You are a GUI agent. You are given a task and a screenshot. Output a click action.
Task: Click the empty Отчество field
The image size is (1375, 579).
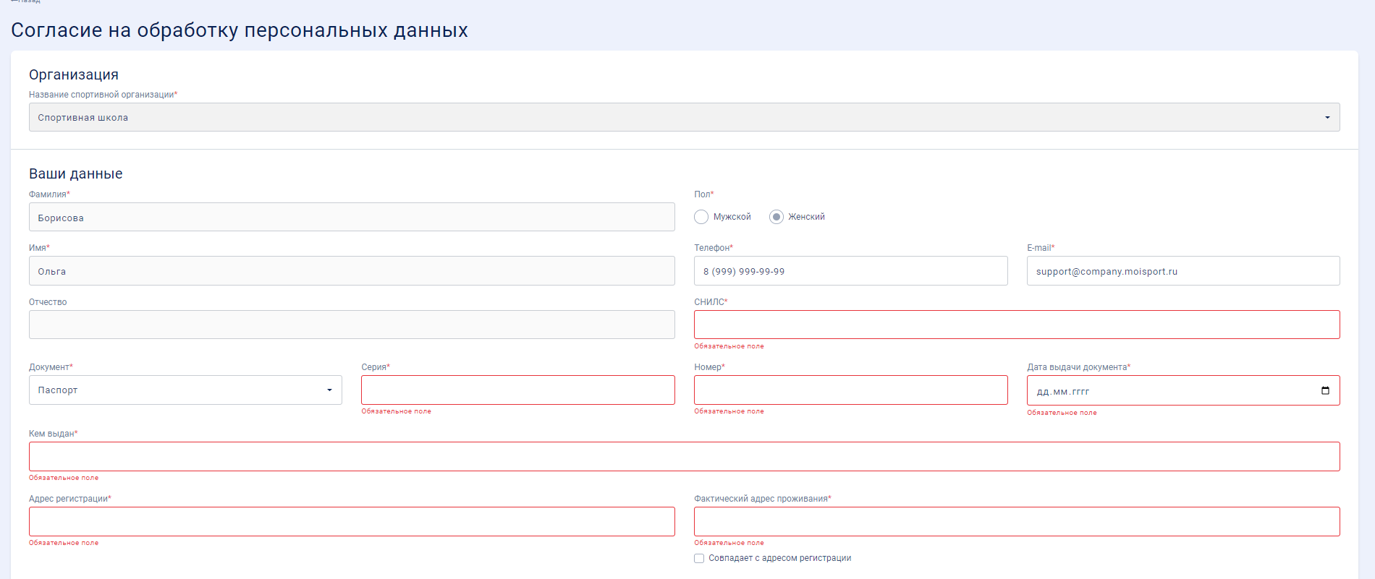352,325
